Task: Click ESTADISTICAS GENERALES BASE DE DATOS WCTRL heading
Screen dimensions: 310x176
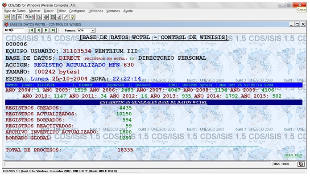Action: point(153,102)
